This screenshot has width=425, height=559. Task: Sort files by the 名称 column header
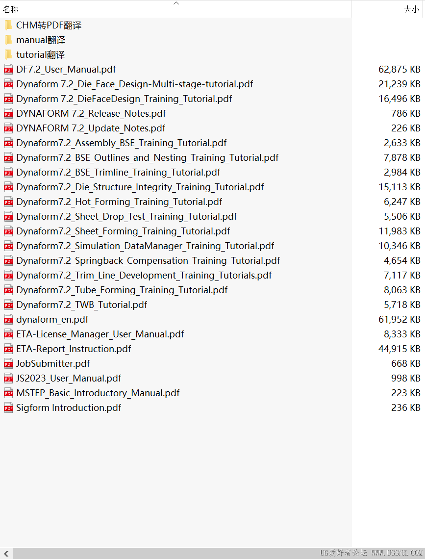pos(11,9)
